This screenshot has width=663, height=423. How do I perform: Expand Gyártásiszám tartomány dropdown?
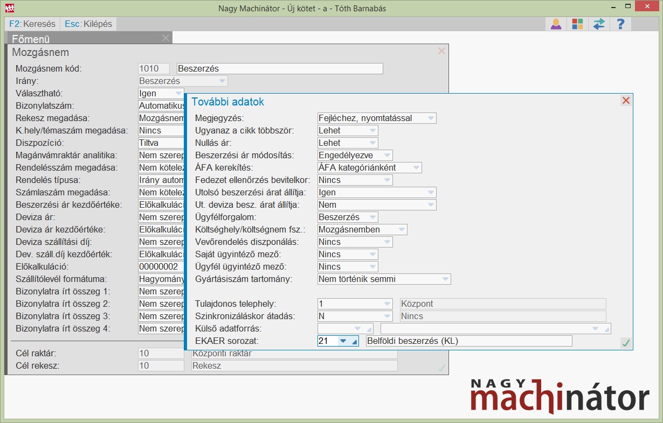point(445,279)
